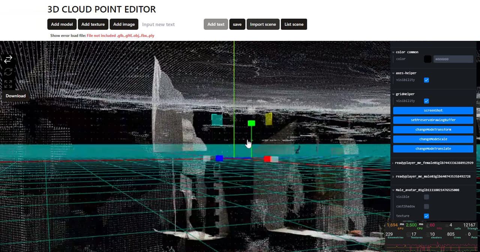Click the changeModeTransform button
This screenshot has width=480, height=252.
click(433, 130)
